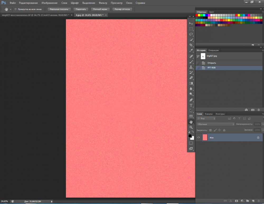Click the 'Реальные пикселы' button
This screenshot has width=264, height=204.
click(x=59, y=9)
